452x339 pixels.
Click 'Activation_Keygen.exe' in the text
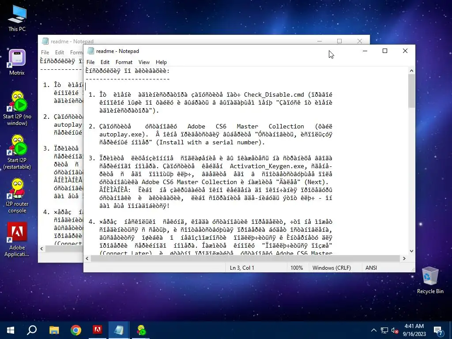pos(266,166)
